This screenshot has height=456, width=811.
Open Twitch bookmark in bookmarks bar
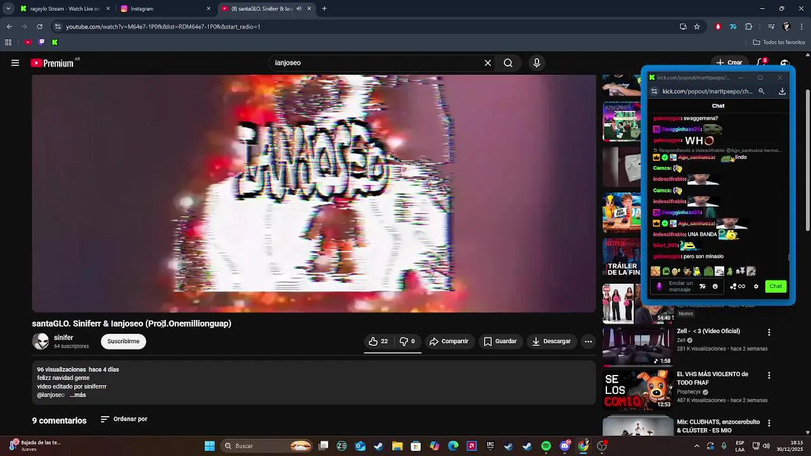pyautogui.click(x=42, y=42)
